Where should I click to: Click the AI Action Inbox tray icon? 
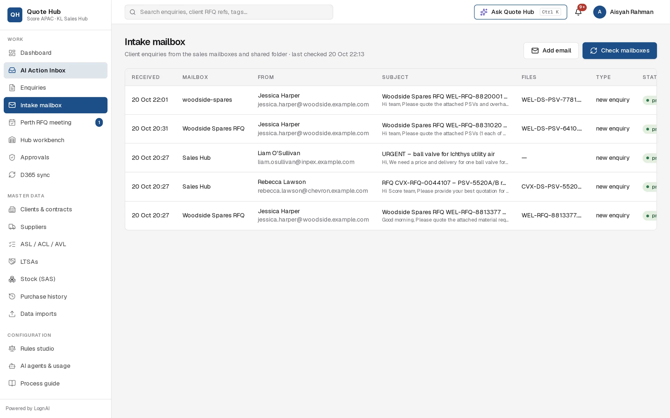(x=12, y=70)
